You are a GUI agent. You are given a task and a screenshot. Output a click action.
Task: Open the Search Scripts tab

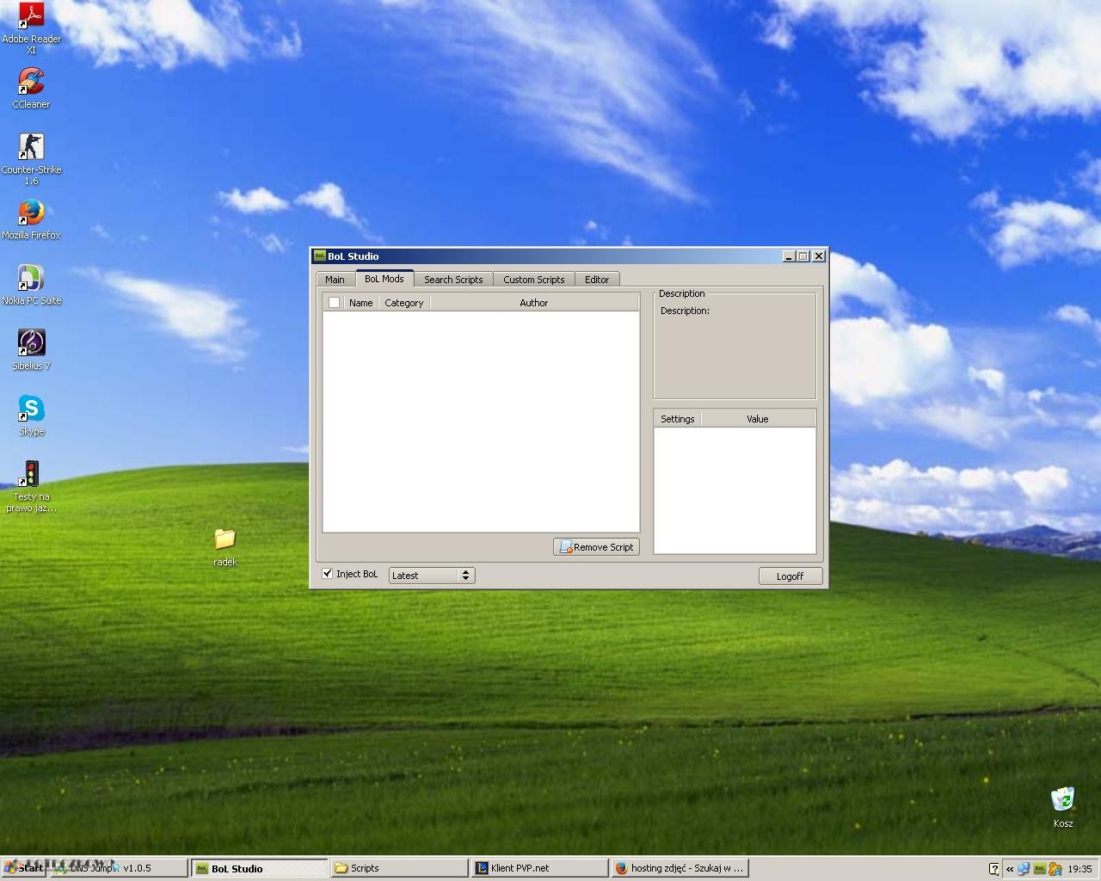pyautogui.click(x=453, y=280)
